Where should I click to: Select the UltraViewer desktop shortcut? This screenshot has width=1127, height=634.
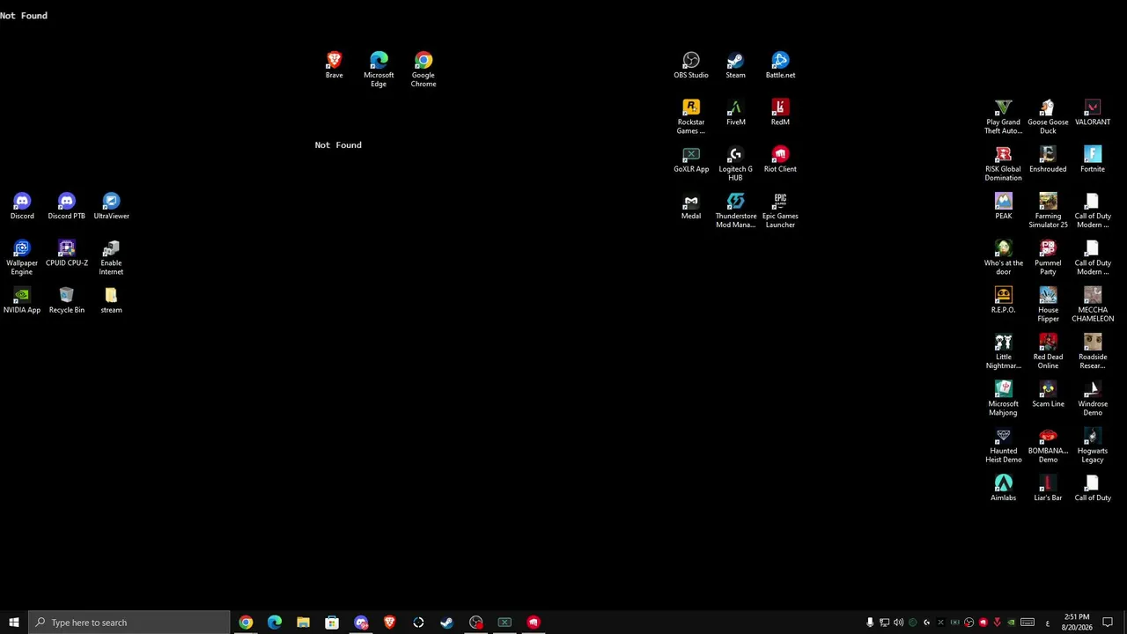pyautogui.click(x=111, y=206)
